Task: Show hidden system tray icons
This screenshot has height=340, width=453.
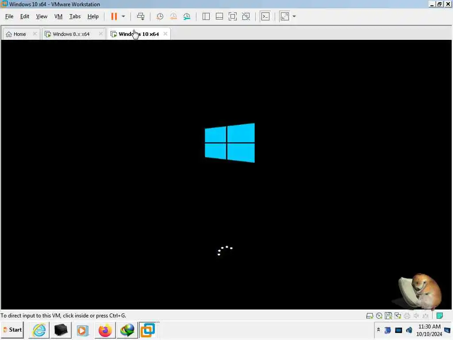Action: [379, 330]
